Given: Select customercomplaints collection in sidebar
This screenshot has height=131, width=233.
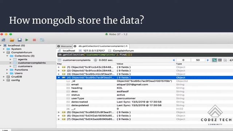Looking at the screenshot, I should pyautogui.click(x=32, y=63).
